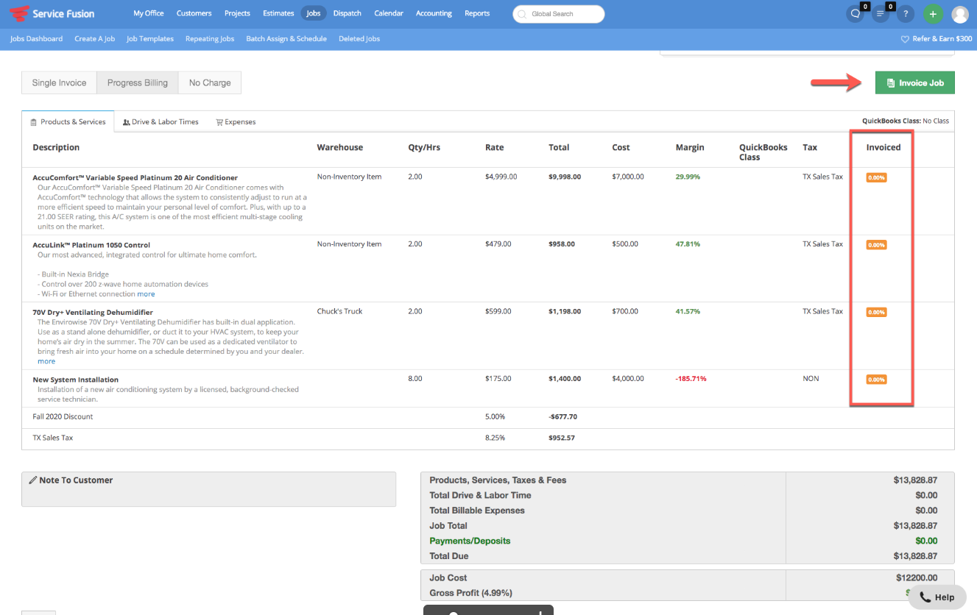977x615 pixels.
Task: Click the 70V Dry+ Ventilating Dehumidifier name
Action: (93, 312)
